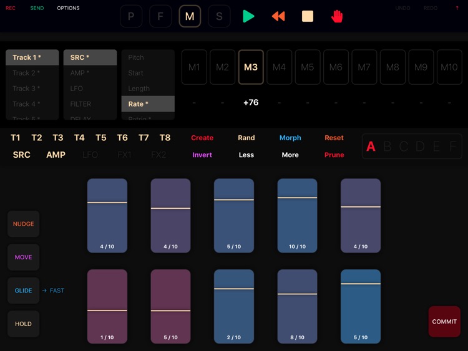Toggle the AMP section filter
The image size is (468, 351).
(x=56, y=155)
